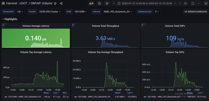Click the 109 io/s IOPs value

point(175,38)
